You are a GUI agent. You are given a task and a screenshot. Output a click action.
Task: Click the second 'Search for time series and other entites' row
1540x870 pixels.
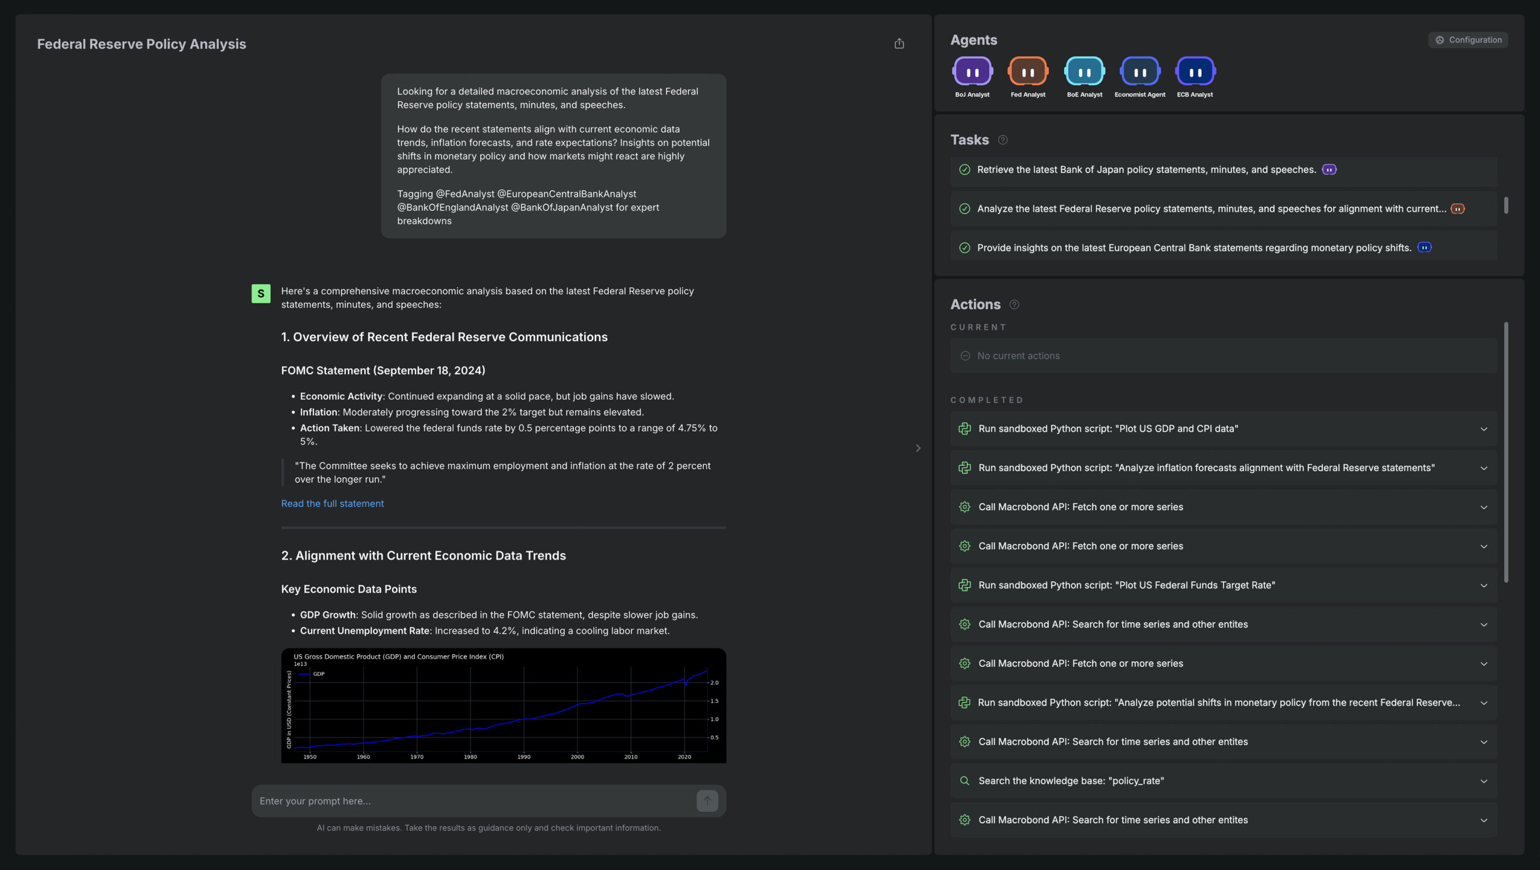tap(1223, 741)
